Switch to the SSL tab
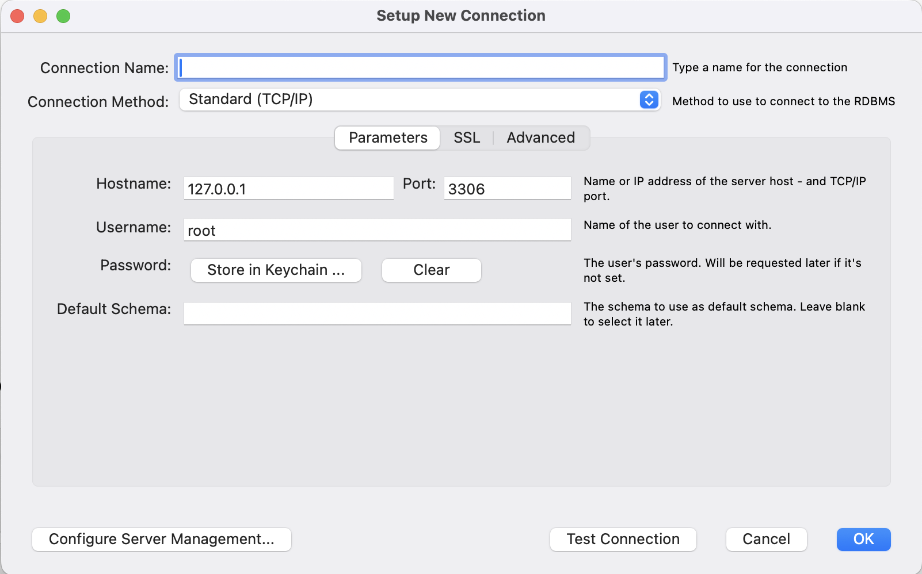Screen dimensions: 922x574 click(466, 138)
